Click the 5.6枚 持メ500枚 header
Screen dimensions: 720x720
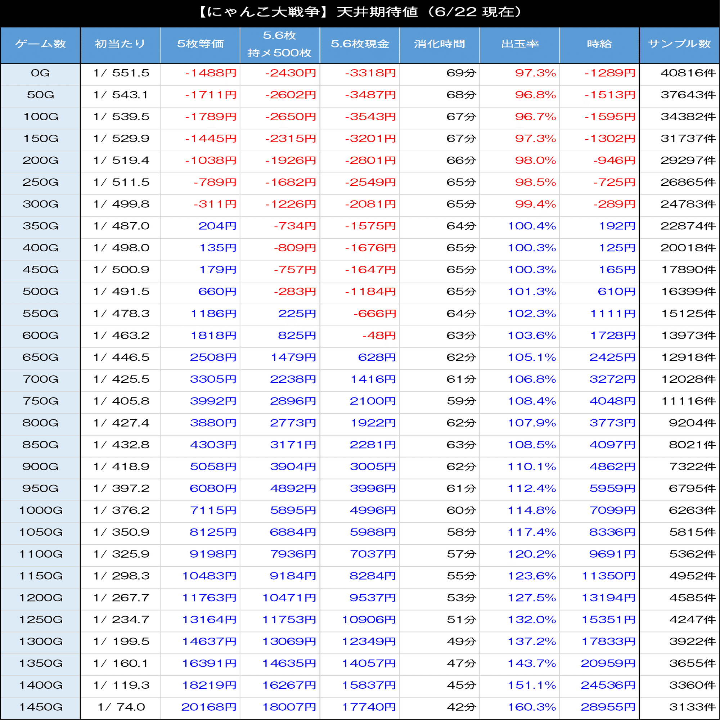[x=279, y=44]
